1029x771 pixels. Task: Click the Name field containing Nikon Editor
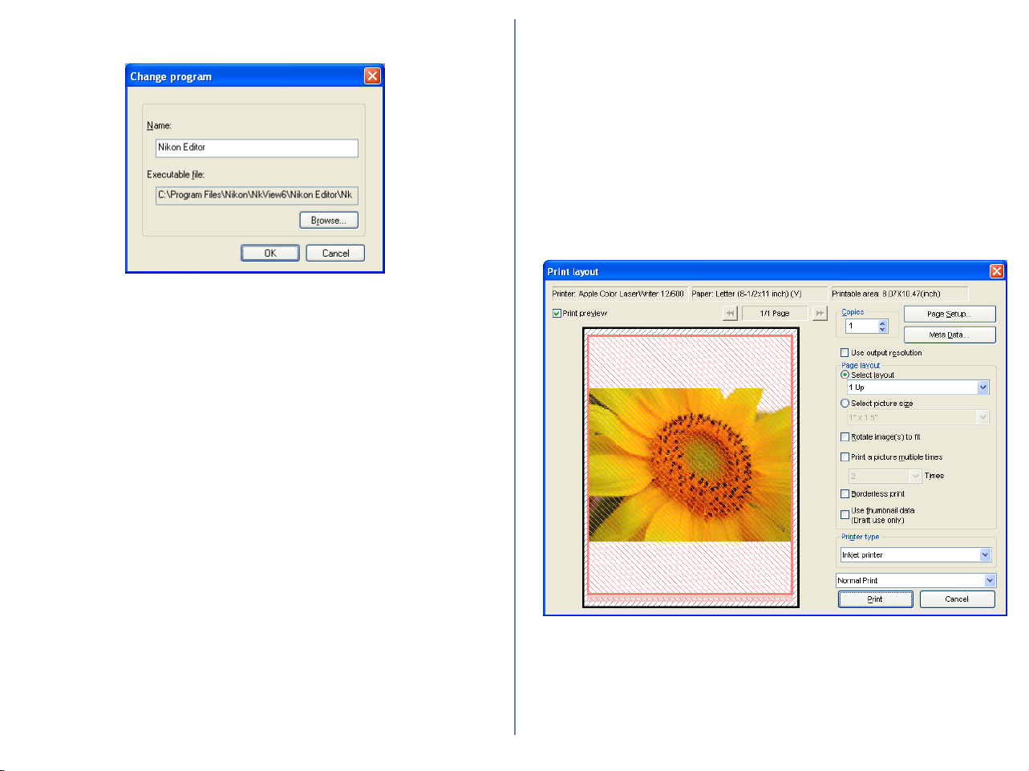tap(257, 148)
